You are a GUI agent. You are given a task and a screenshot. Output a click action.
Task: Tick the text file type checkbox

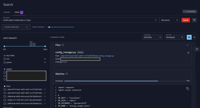click(x=5, y=59)
